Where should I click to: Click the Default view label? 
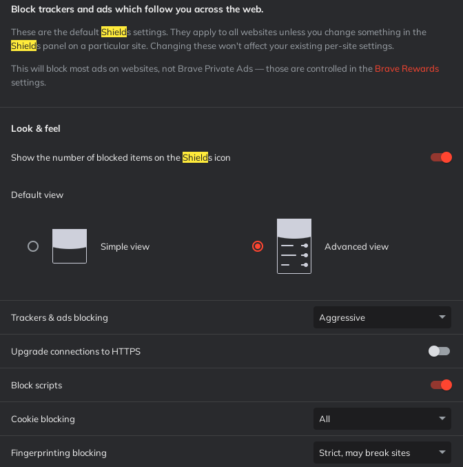pos(37,195)
